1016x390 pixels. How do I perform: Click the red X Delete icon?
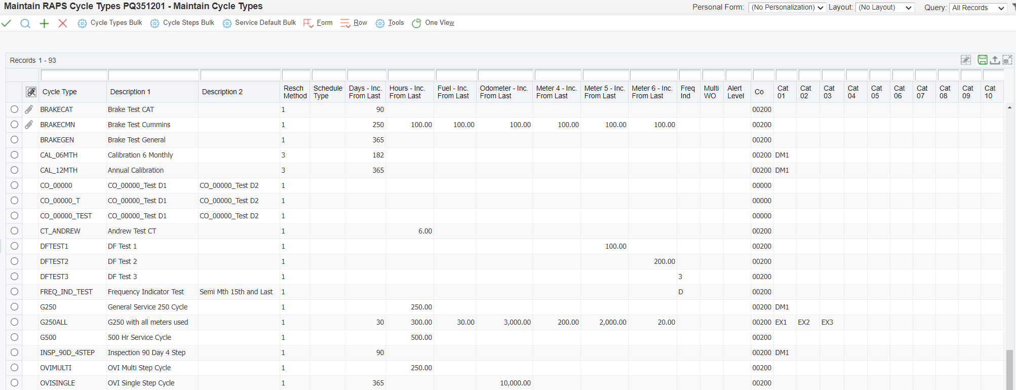tap(63, 23)
